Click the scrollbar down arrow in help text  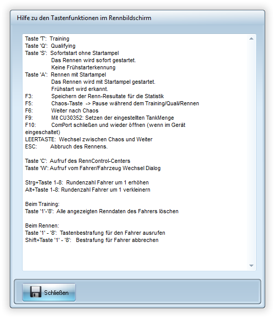(251, 266)
